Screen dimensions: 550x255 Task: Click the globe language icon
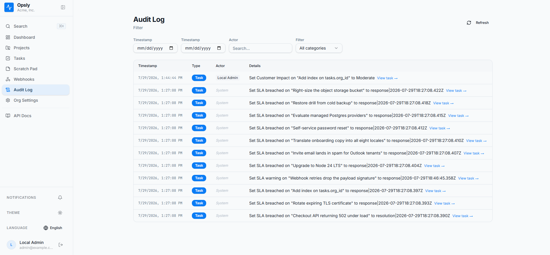point(46,228)
